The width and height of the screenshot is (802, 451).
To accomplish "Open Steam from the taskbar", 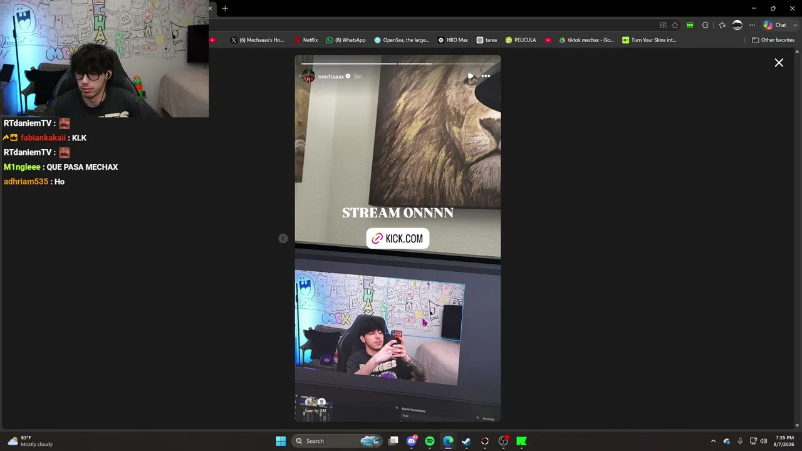I will click(466, 441).
